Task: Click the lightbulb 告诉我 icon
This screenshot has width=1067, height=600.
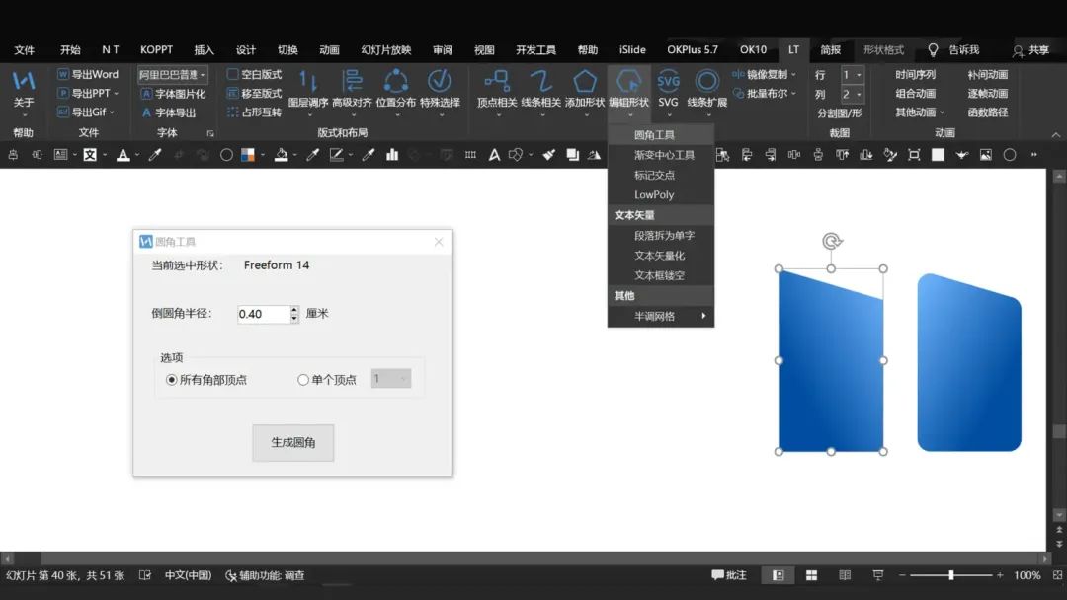Action: (933, 49)
